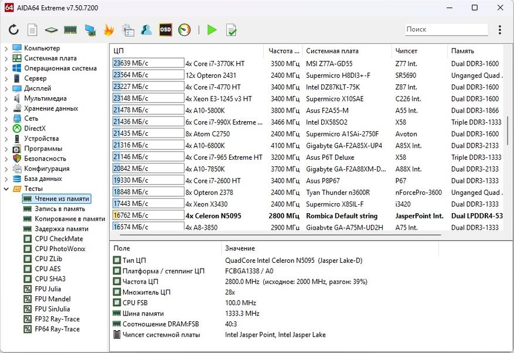This screenshot has height=353, width=514.
Task: Select the 8x Atom C2750 row
Action: [308, 134]
